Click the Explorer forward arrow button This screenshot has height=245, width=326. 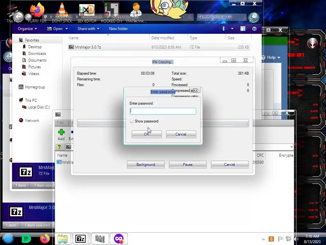[x=28, y=17]
